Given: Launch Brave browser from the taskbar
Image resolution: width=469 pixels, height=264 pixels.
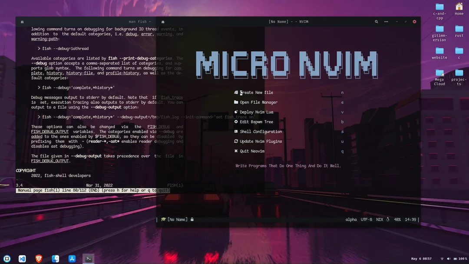Looking at the screenshot, I should tap(39, 258).
